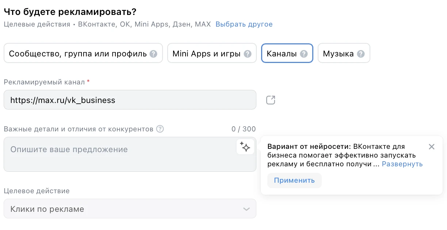Click the AI sparkle generate icon
447x230 pixels.
(245, 147)
